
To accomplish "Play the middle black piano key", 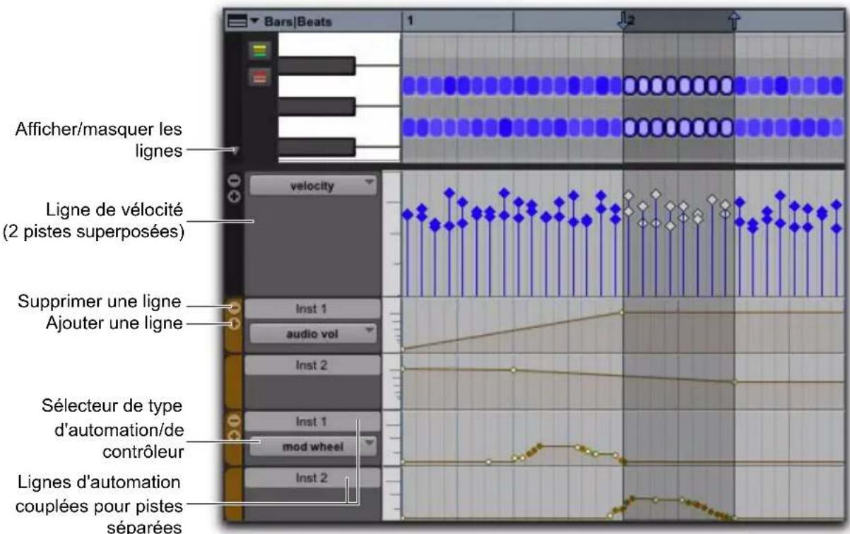I will click(x=317, y=106).
